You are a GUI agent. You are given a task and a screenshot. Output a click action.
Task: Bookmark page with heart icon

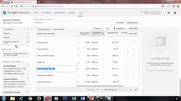[x=163, y=6]
